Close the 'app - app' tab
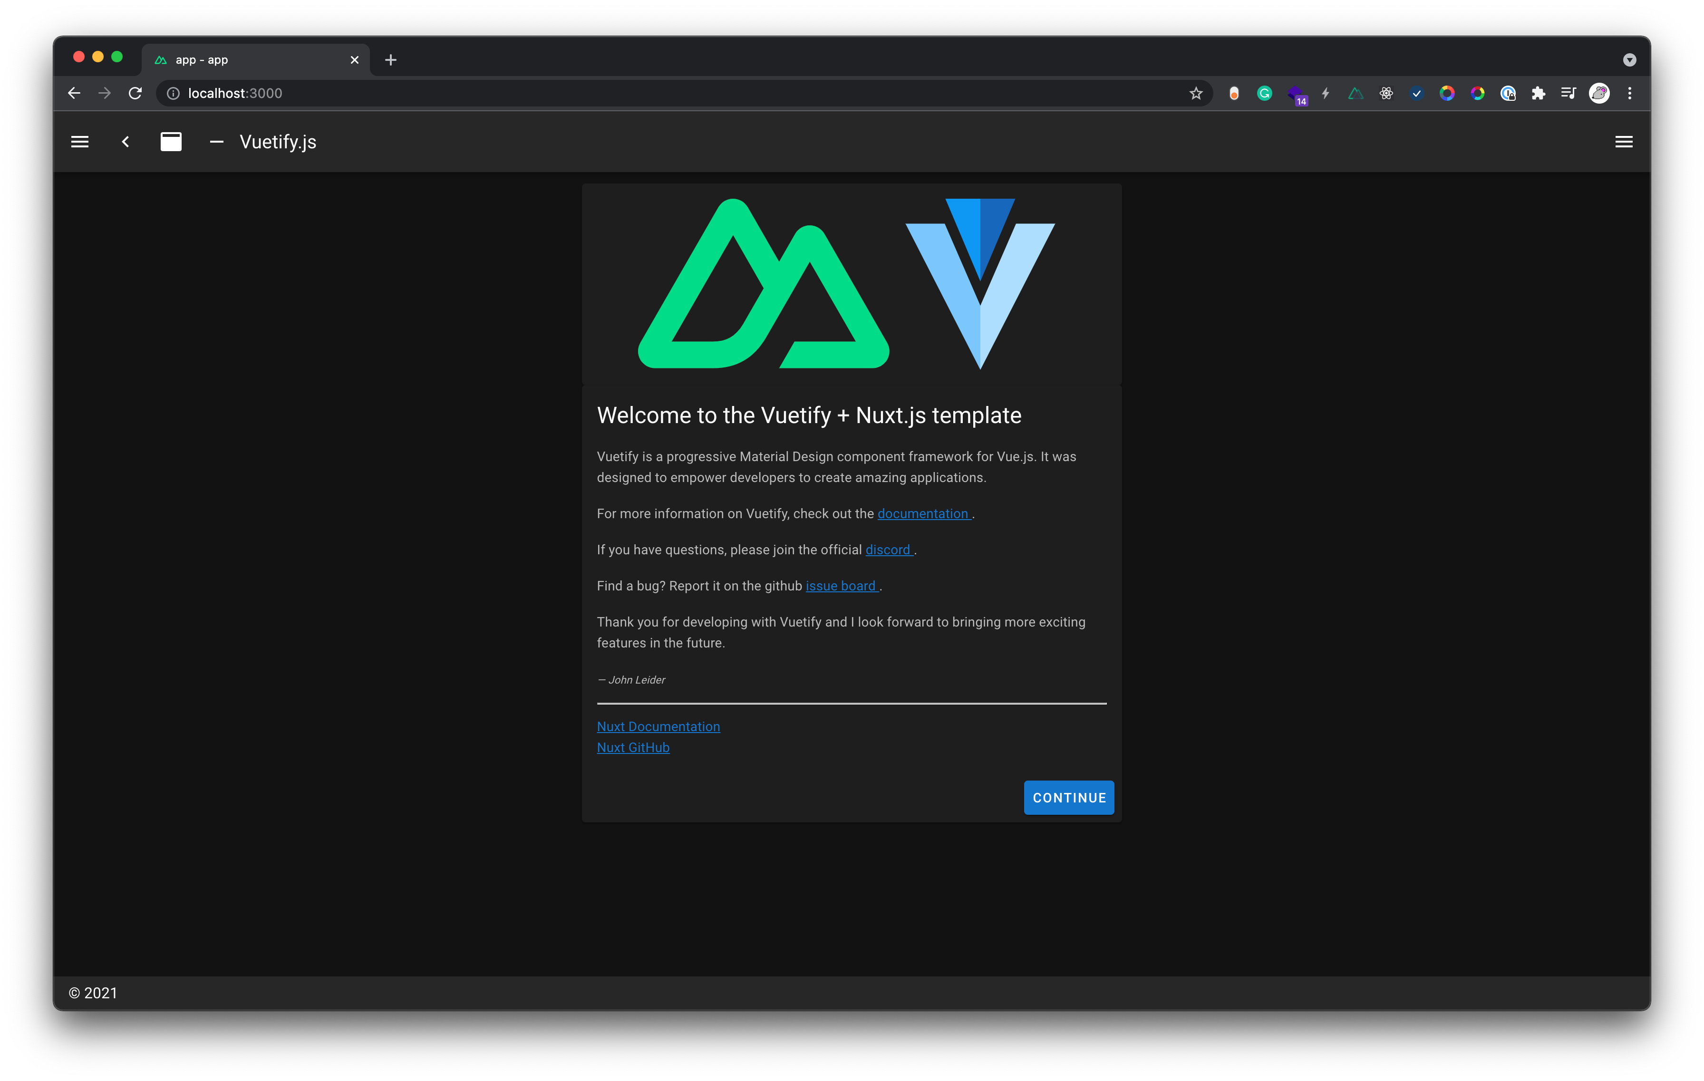 tap(355, 60)
